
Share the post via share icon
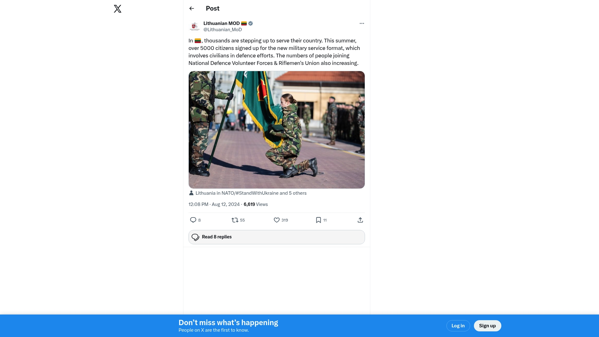coord(360,220)
